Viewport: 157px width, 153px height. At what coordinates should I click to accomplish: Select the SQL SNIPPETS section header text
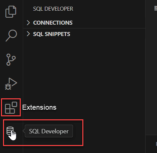[x=52, y=34]
